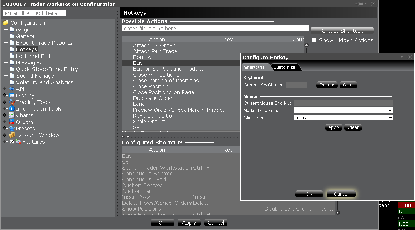Open the Click Event dropdown

coord(390,118)
